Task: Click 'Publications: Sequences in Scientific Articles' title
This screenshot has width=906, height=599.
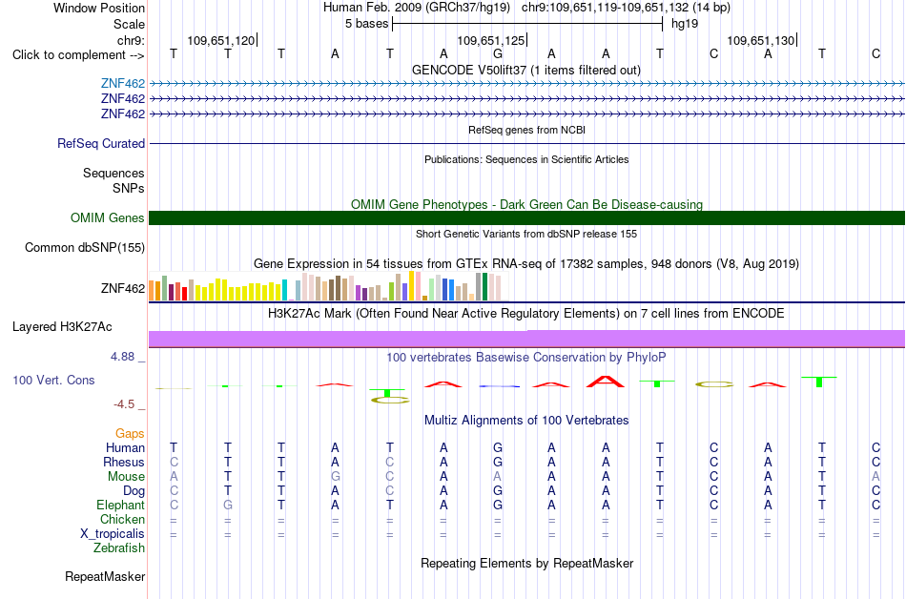Action: pyautogui.click(x=526, y=159)
